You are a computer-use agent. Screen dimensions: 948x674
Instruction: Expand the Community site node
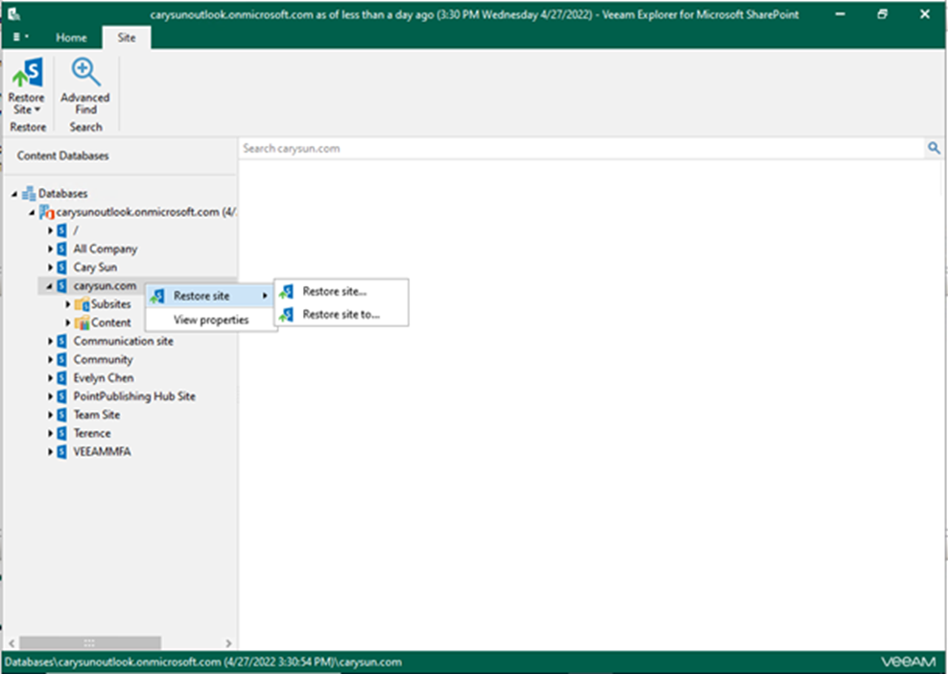pyautogui.click(x=50, y=359)
